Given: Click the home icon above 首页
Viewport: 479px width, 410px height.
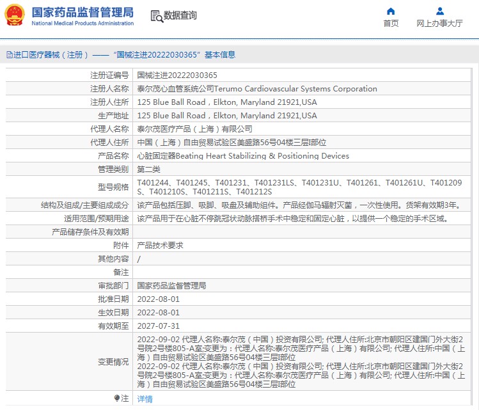Looking at the screenshot, I should (391, 12).
